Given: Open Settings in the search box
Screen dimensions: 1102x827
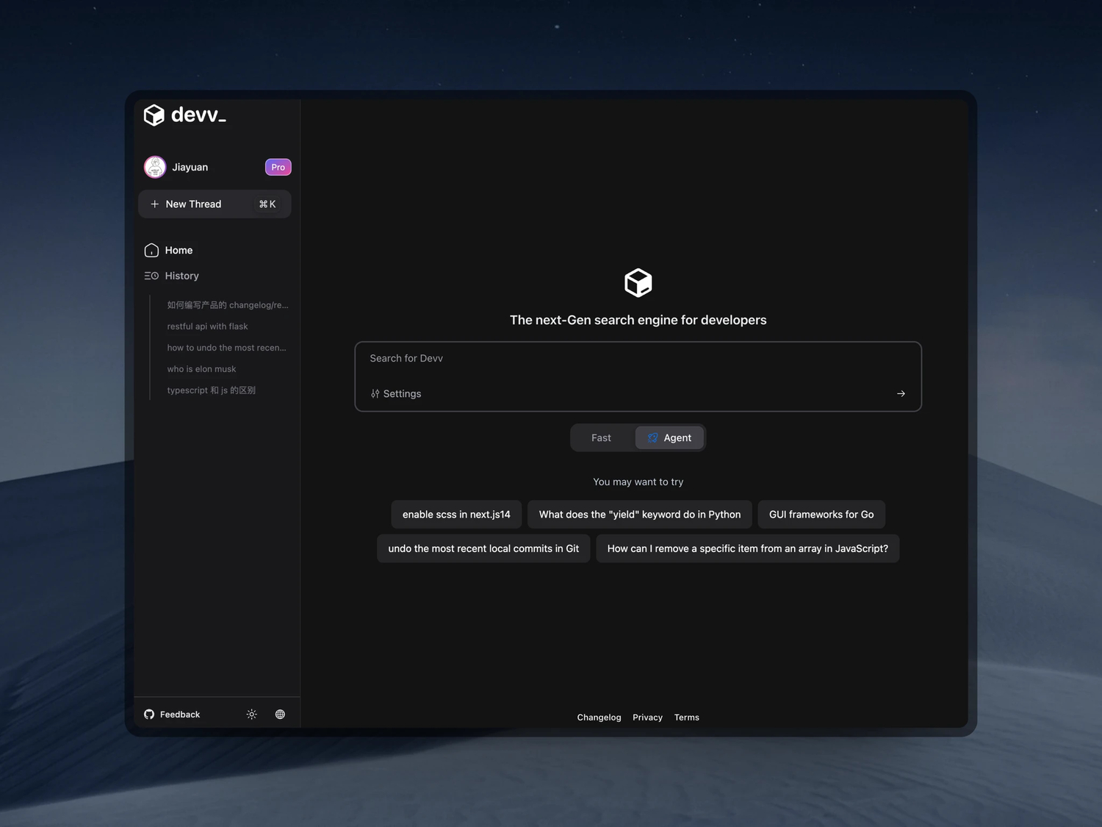Looking at the screenshot, I should (x=396, y=393).
